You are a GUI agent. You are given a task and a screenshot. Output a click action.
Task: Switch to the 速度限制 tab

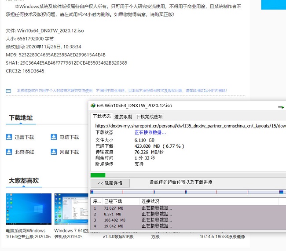click(123, 116)
